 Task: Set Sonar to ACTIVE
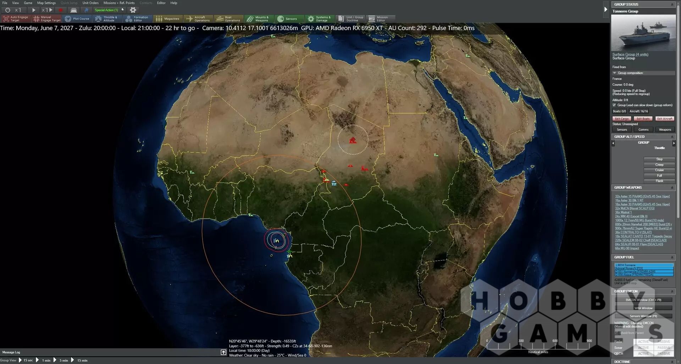coord(643,348)
